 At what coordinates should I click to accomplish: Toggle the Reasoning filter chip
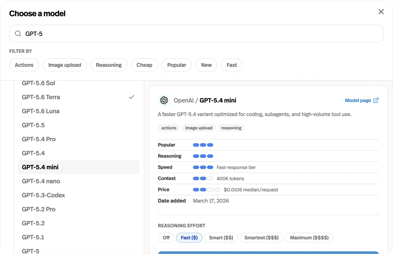pos(109,65)
